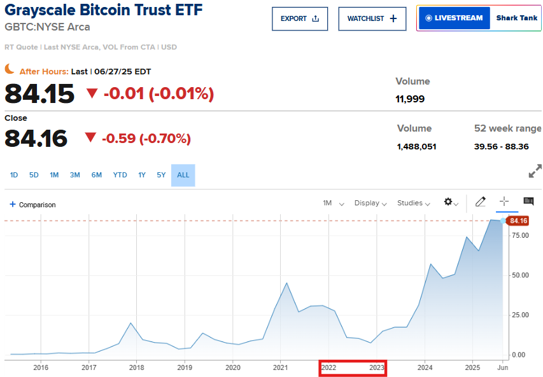Toggle the crosshair tool
This screenshot has height=377, width=543.
coord(504,202)
